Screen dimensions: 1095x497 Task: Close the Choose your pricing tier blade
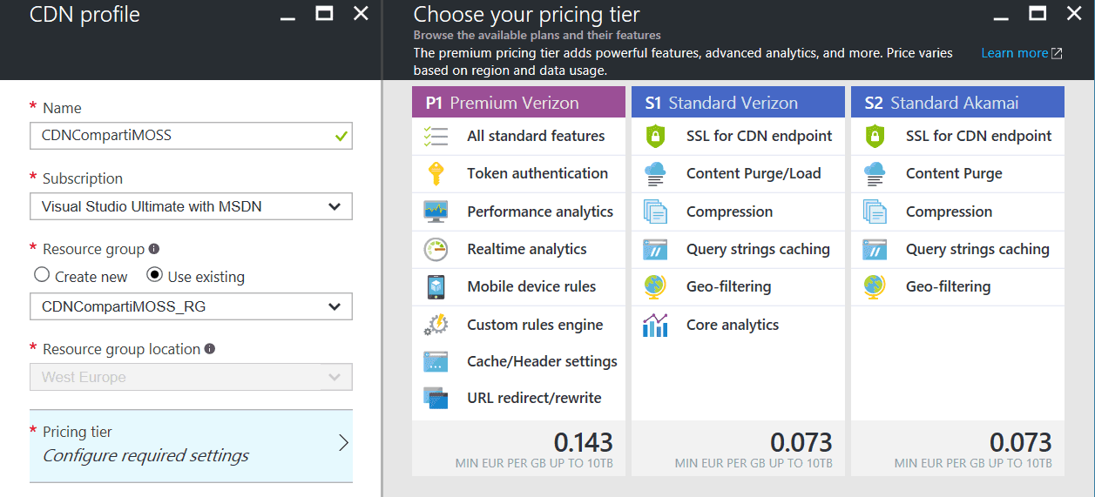point(1074,13)
